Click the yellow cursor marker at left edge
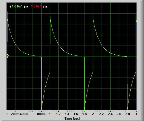The height and width of the screenshot is (121, 144). coord(8,56)
